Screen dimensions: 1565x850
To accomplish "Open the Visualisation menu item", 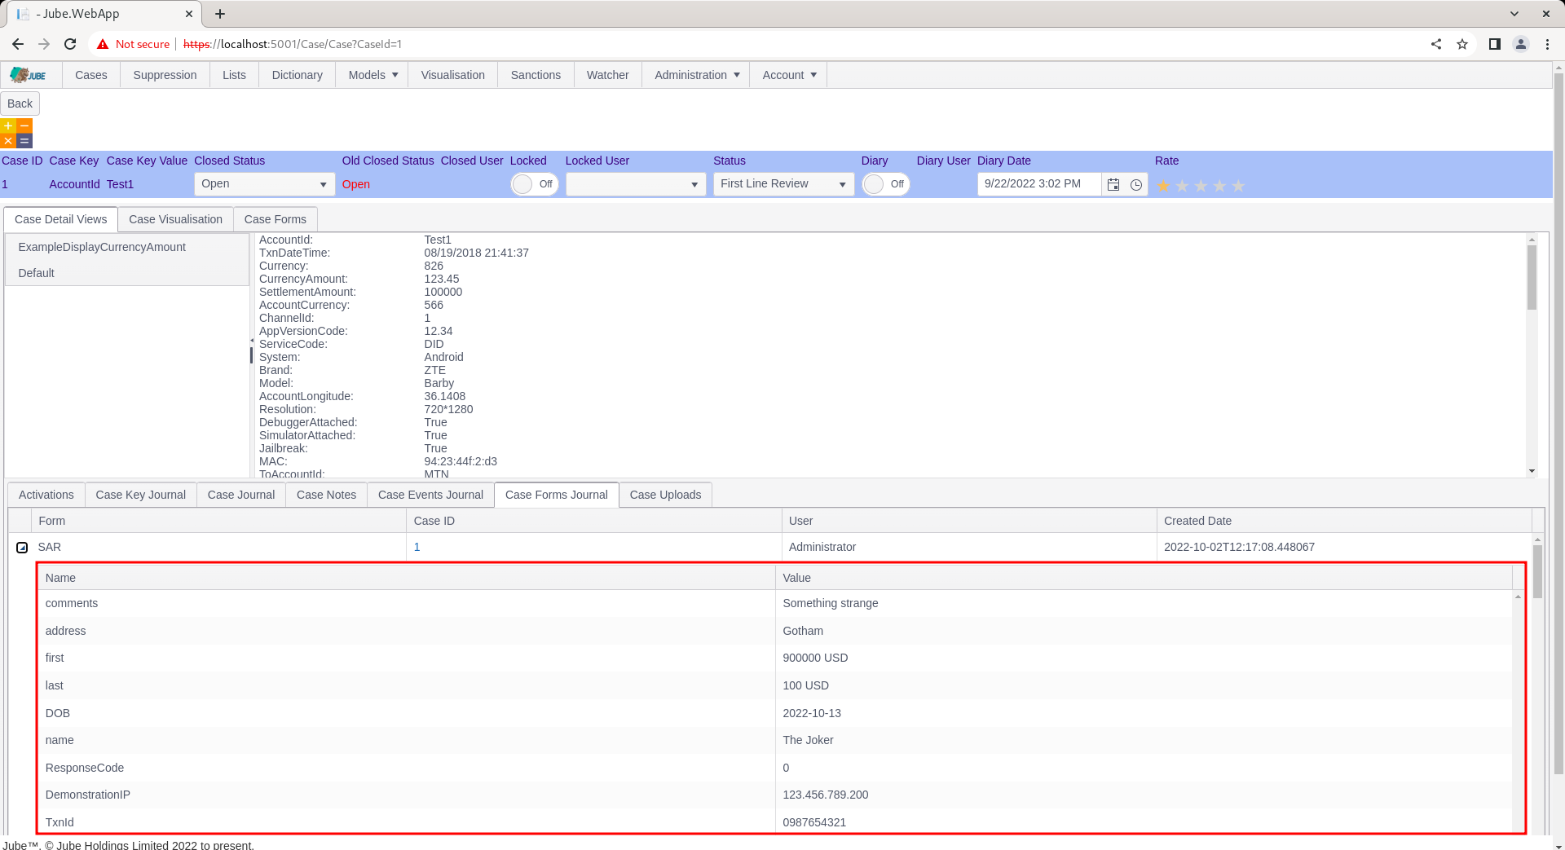I will [x=453, y=75].
